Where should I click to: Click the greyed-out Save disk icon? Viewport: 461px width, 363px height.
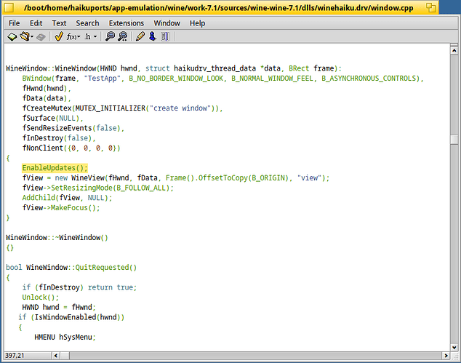tap(41, 37)
